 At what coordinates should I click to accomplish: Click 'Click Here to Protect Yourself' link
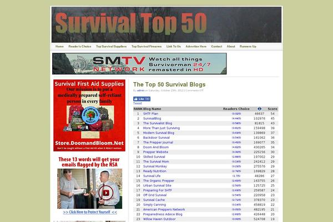90,212
